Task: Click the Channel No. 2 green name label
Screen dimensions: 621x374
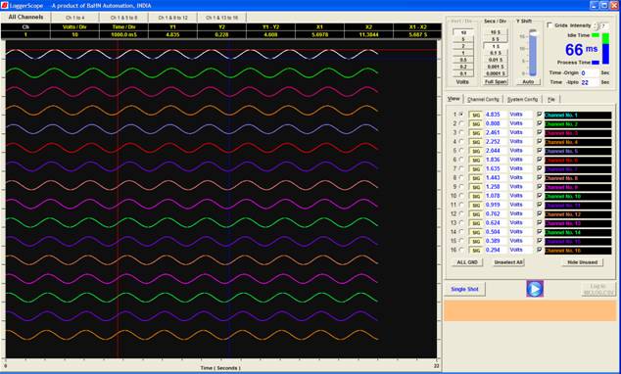Action: click(x=578, y=124)
